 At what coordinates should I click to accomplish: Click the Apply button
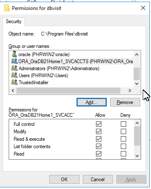click(x=131, y=179)
